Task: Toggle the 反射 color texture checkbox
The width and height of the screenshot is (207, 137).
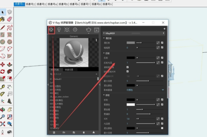Action: pos(162,58)
